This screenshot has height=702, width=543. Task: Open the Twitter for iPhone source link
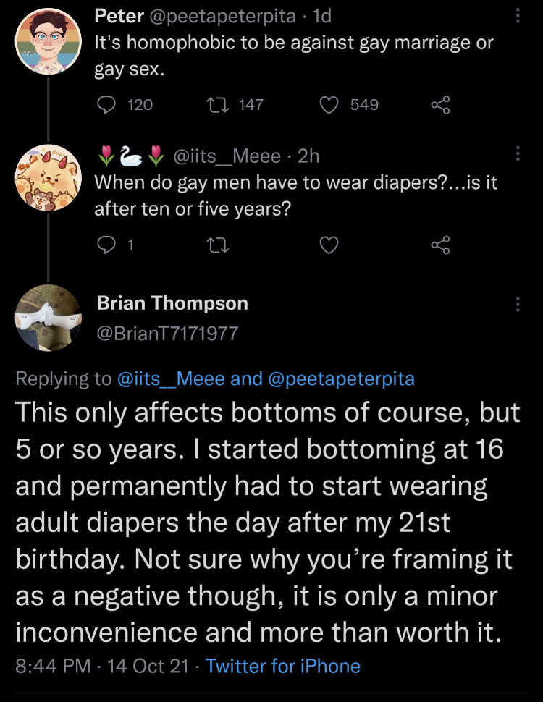[x=282, y=666]
